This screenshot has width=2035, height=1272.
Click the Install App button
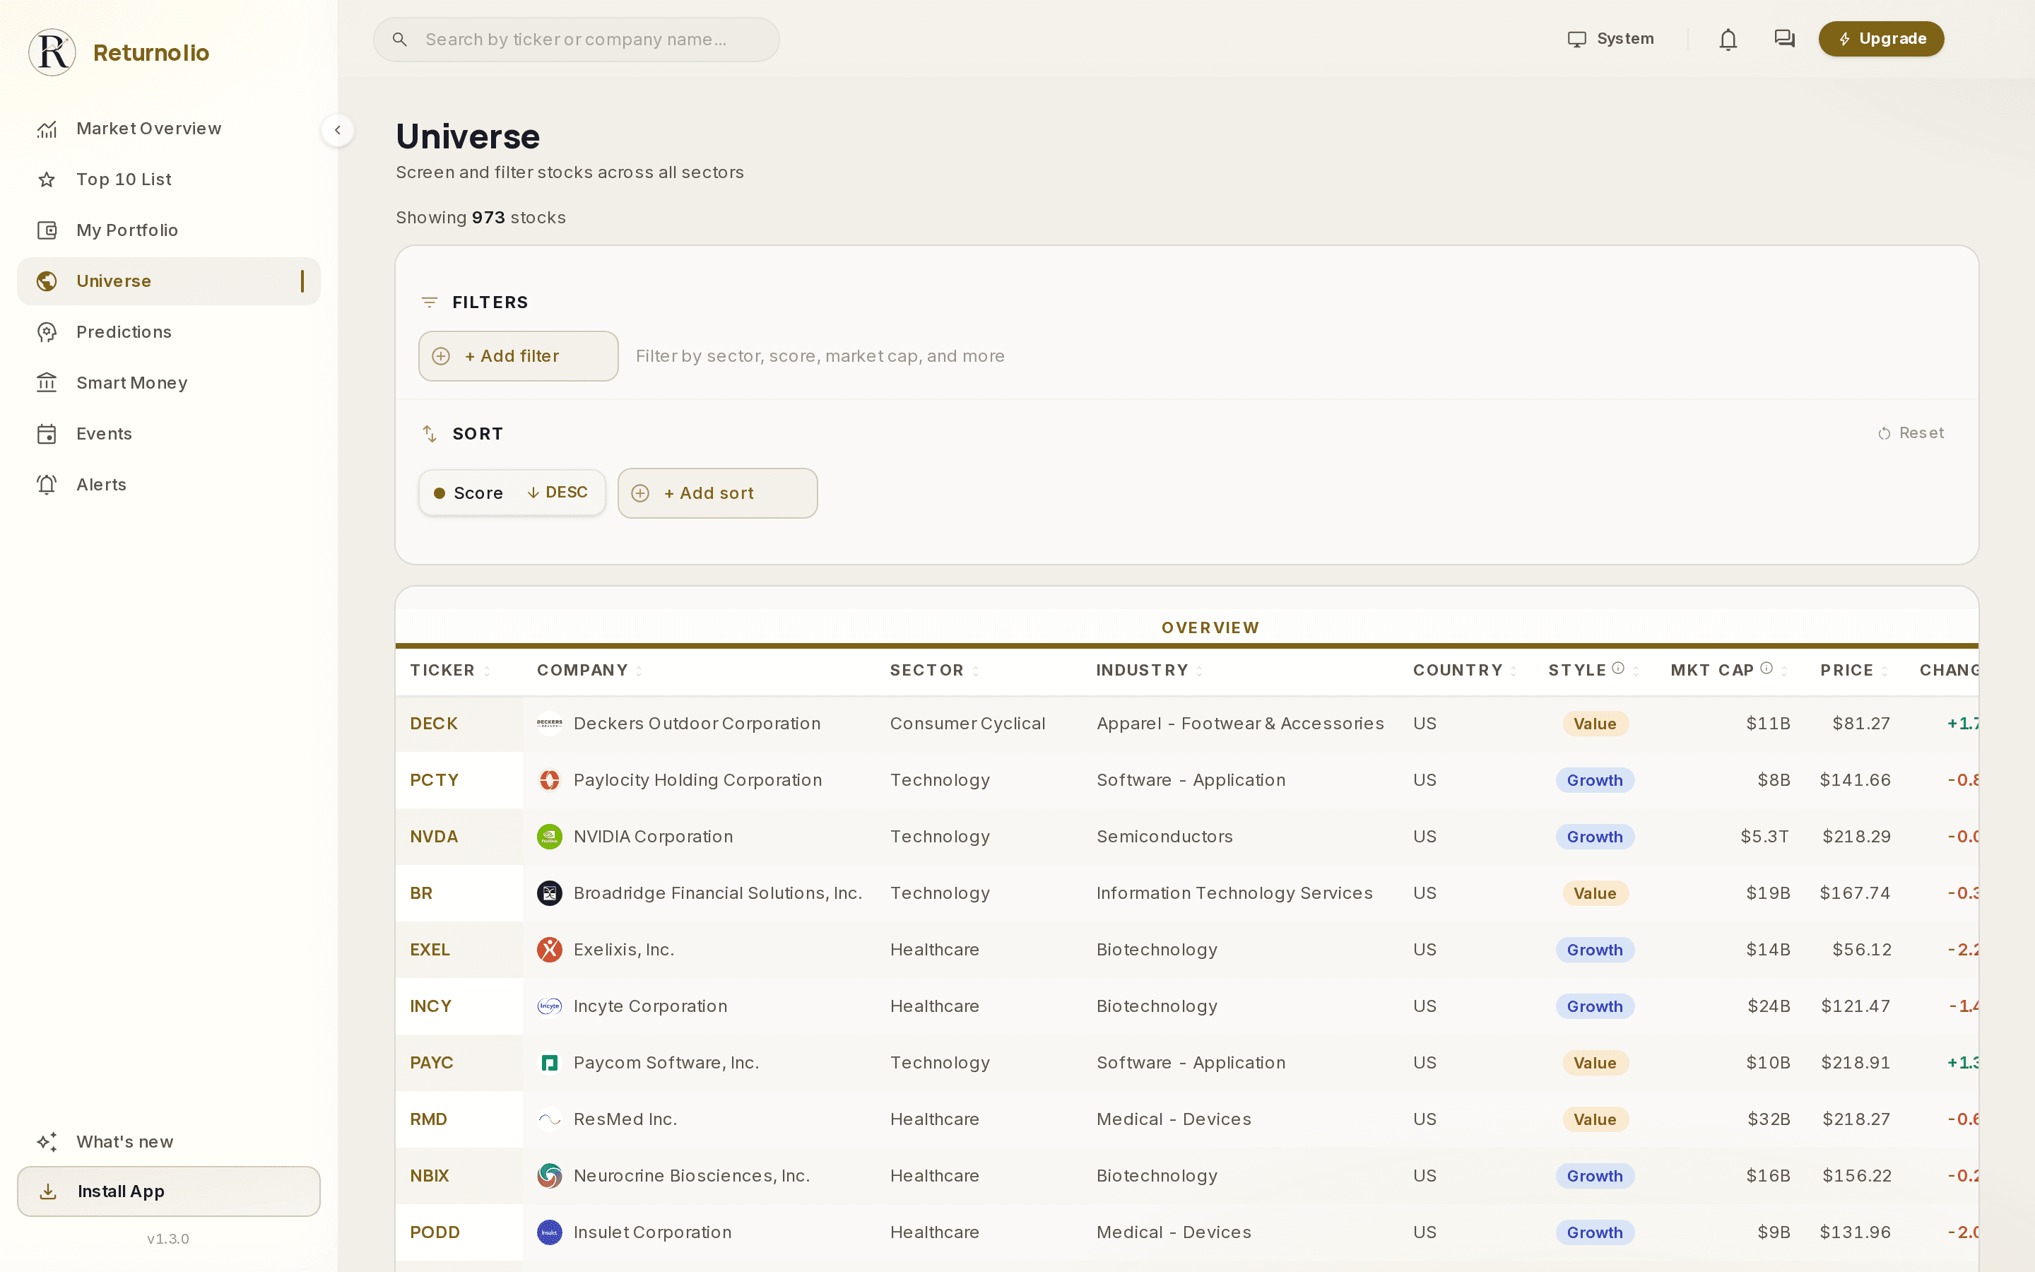point(168,1191)
